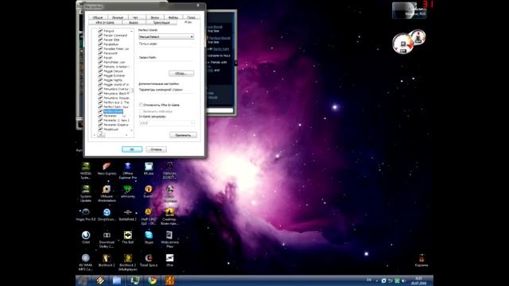Confirm the dialog with OK
509x286 pixels.
tap(132, 149)
